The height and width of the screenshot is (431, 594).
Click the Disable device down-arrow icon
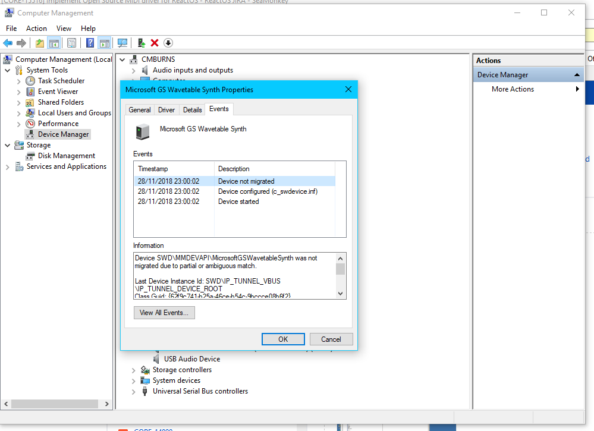click(x=168, y=43)
